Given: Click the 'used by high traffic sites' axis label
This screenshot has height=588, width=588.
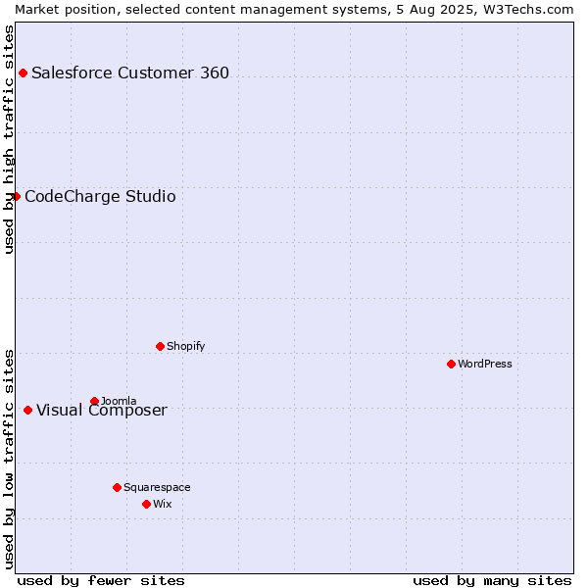Looking at the screenshot, I should click(x=8, y=139).
